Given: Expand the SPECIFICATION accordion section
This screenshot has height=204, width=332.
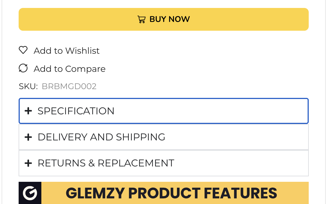Looking at the screenshot, I should click(164, 111).
